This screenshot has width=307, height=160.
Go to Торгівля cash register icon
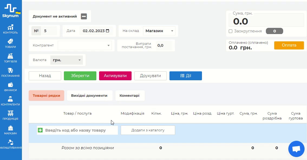11,56
